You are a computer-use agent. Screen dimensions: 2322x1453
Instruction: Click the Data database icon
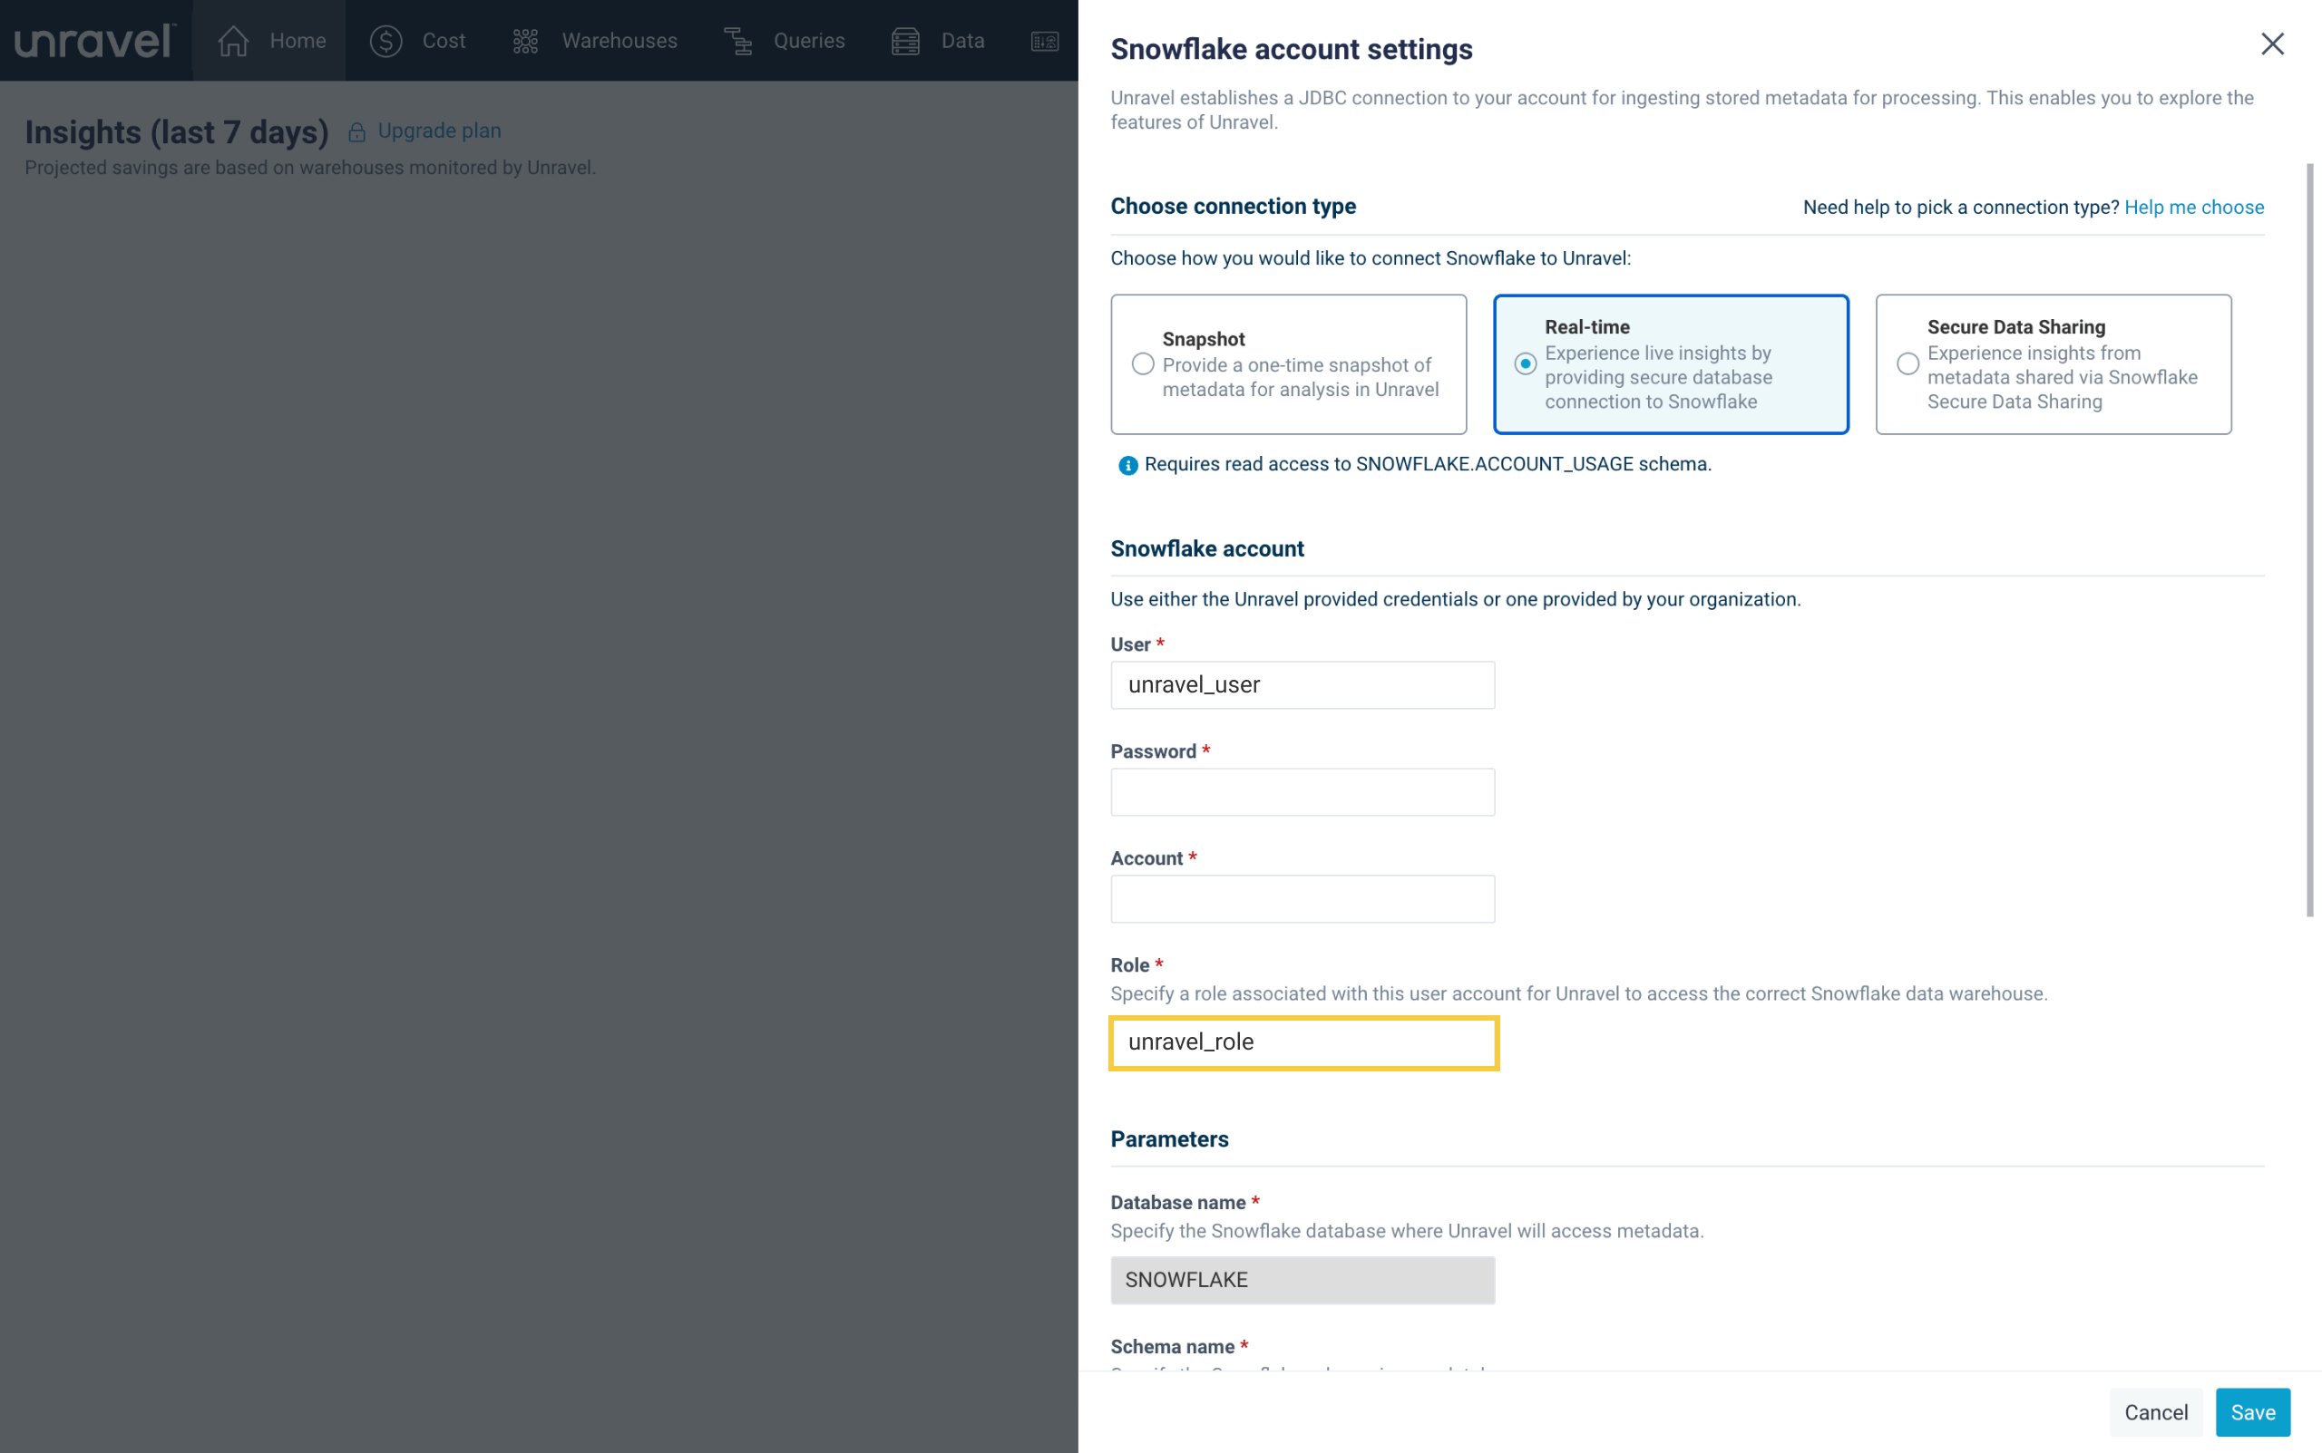(904, 41)
